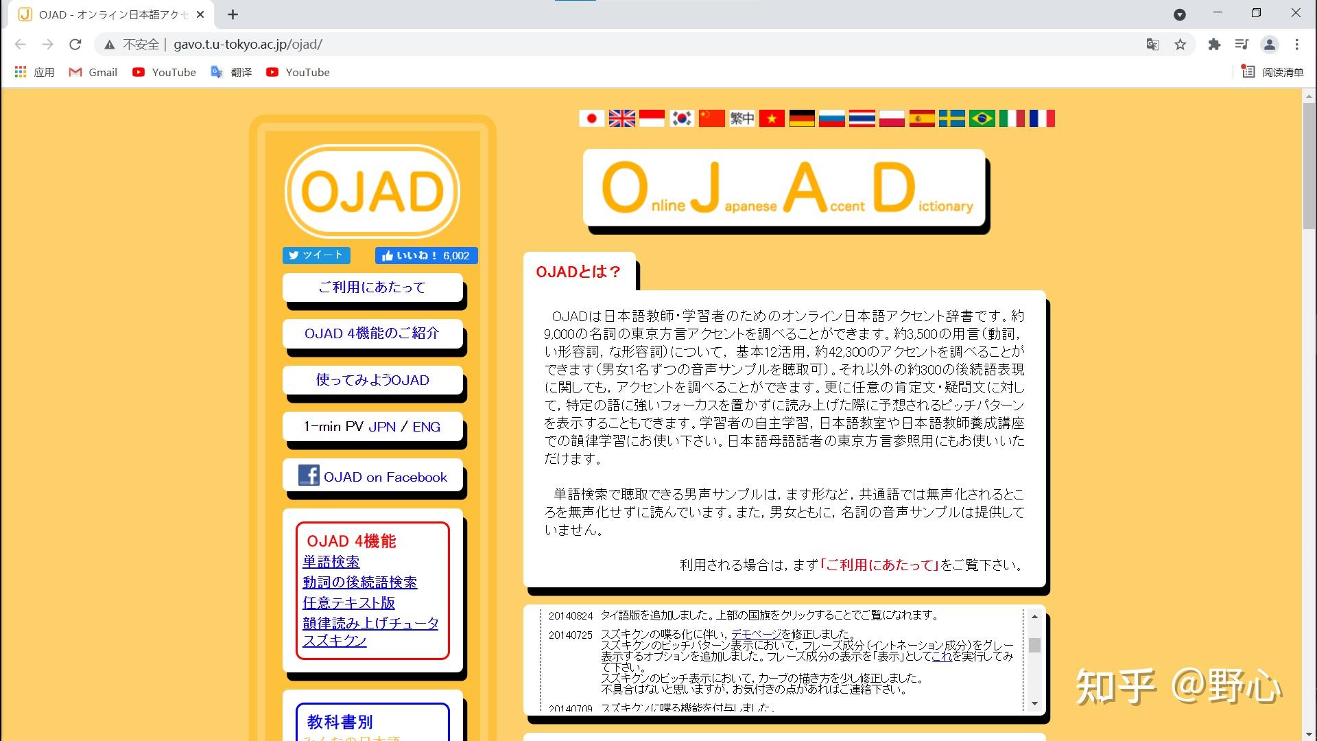Open Traditional Chinese version via 繁中 flag
Viewport: 1317px width, 741px height.
point(741,118)
